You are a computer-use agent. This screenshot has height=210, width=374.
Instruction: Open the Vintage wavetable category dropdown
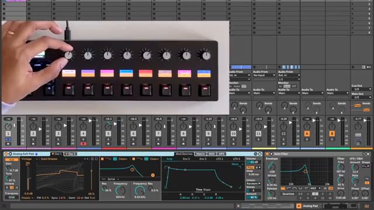pos(30,159)
